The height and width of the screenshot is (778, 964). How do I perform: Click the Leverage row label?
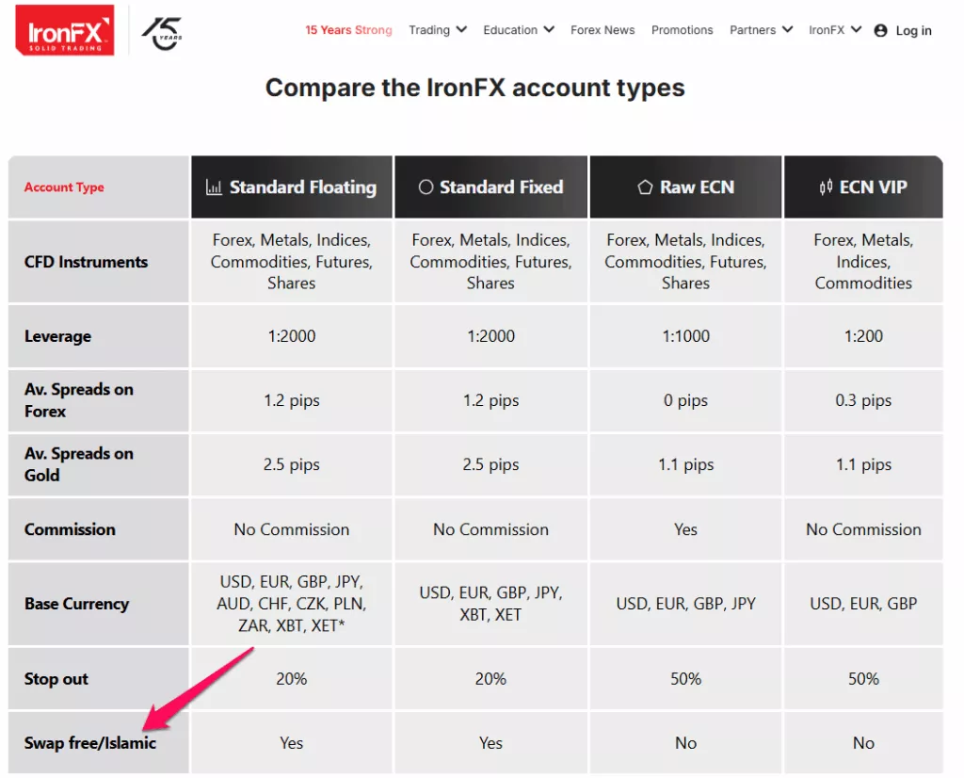[x=57, y=336]
